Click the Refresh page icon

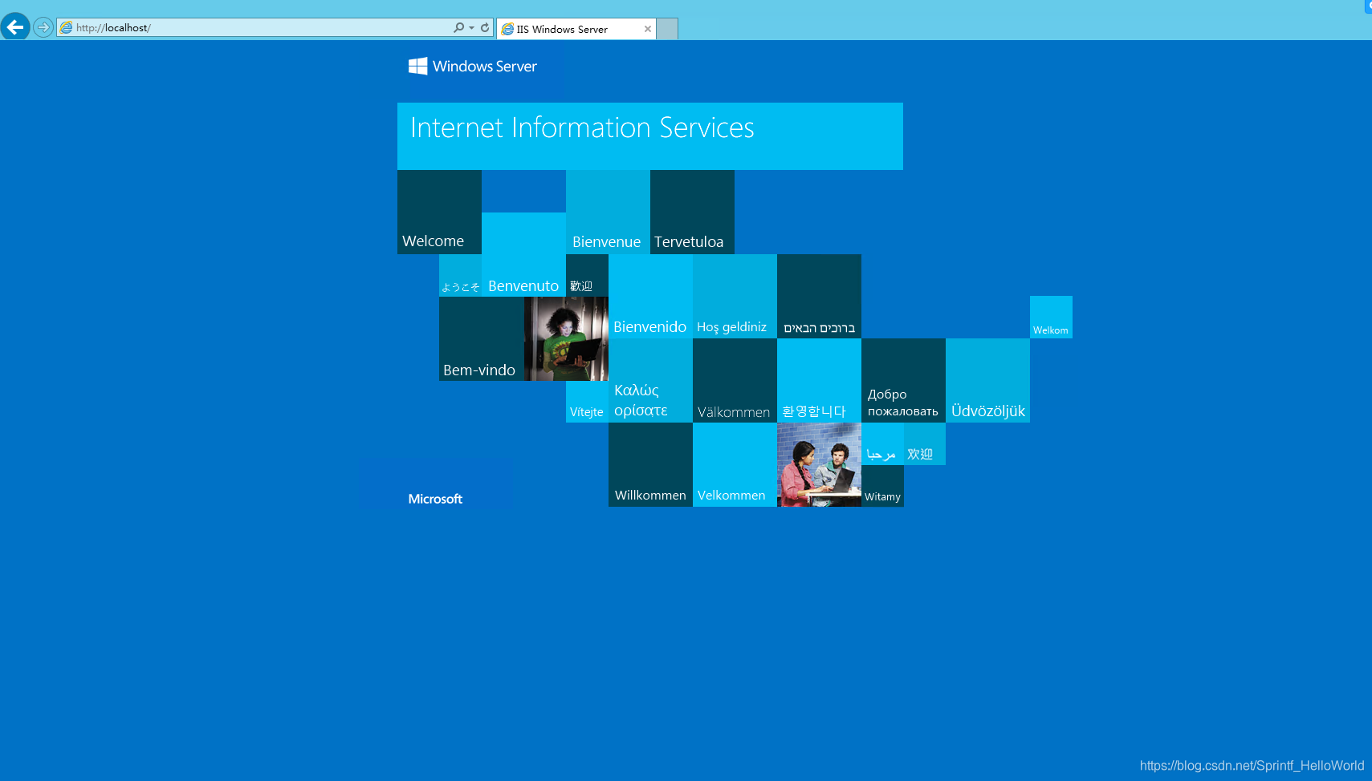tap(485, 27)
